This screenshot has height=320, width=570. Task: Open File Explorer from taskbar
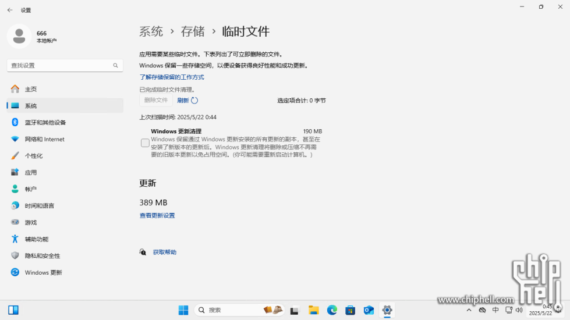point(313,310)
